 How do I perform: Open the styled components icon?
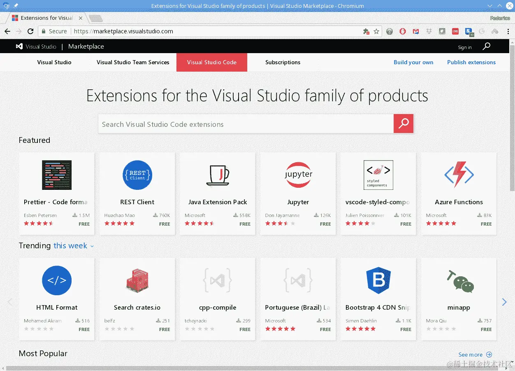(378, 175)
